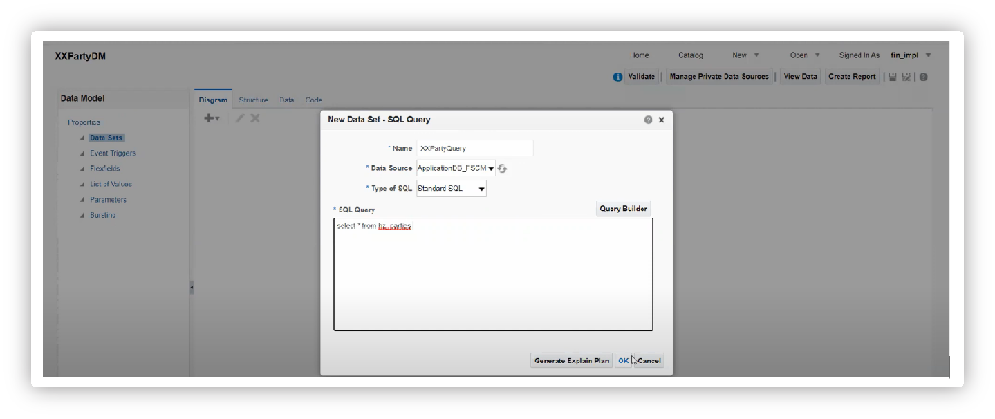This screenshot has height=419, width=995.
Task: Switch to the Code tab
Action: point(313,100)
